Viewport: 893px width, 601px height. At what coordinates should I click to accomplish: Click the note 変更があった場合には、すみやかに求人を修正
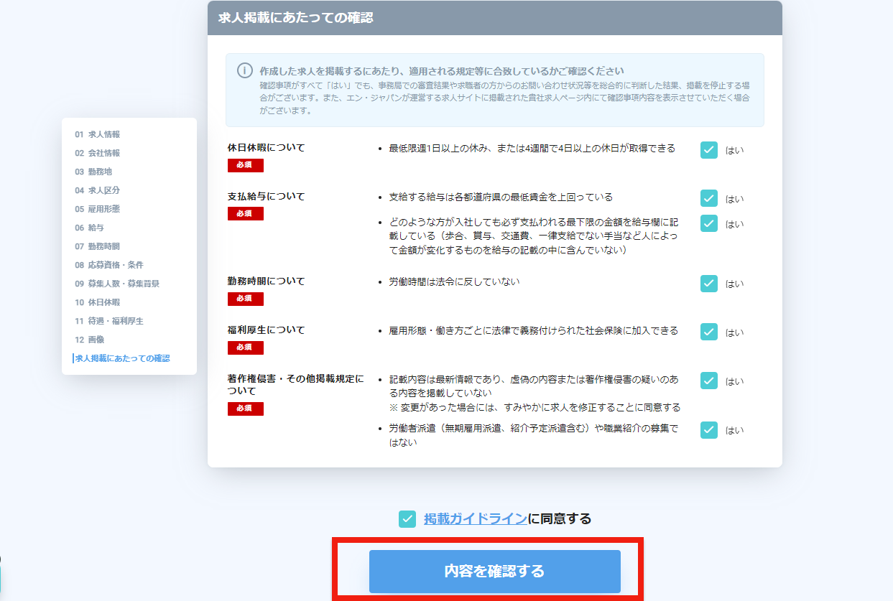click(535, 407)
